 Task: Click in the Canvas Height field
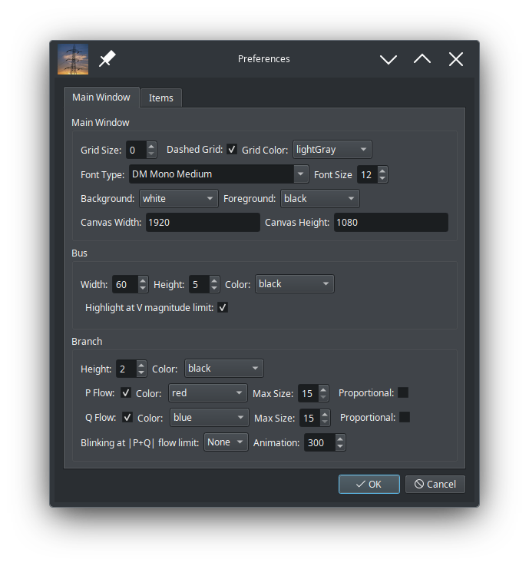391,223
